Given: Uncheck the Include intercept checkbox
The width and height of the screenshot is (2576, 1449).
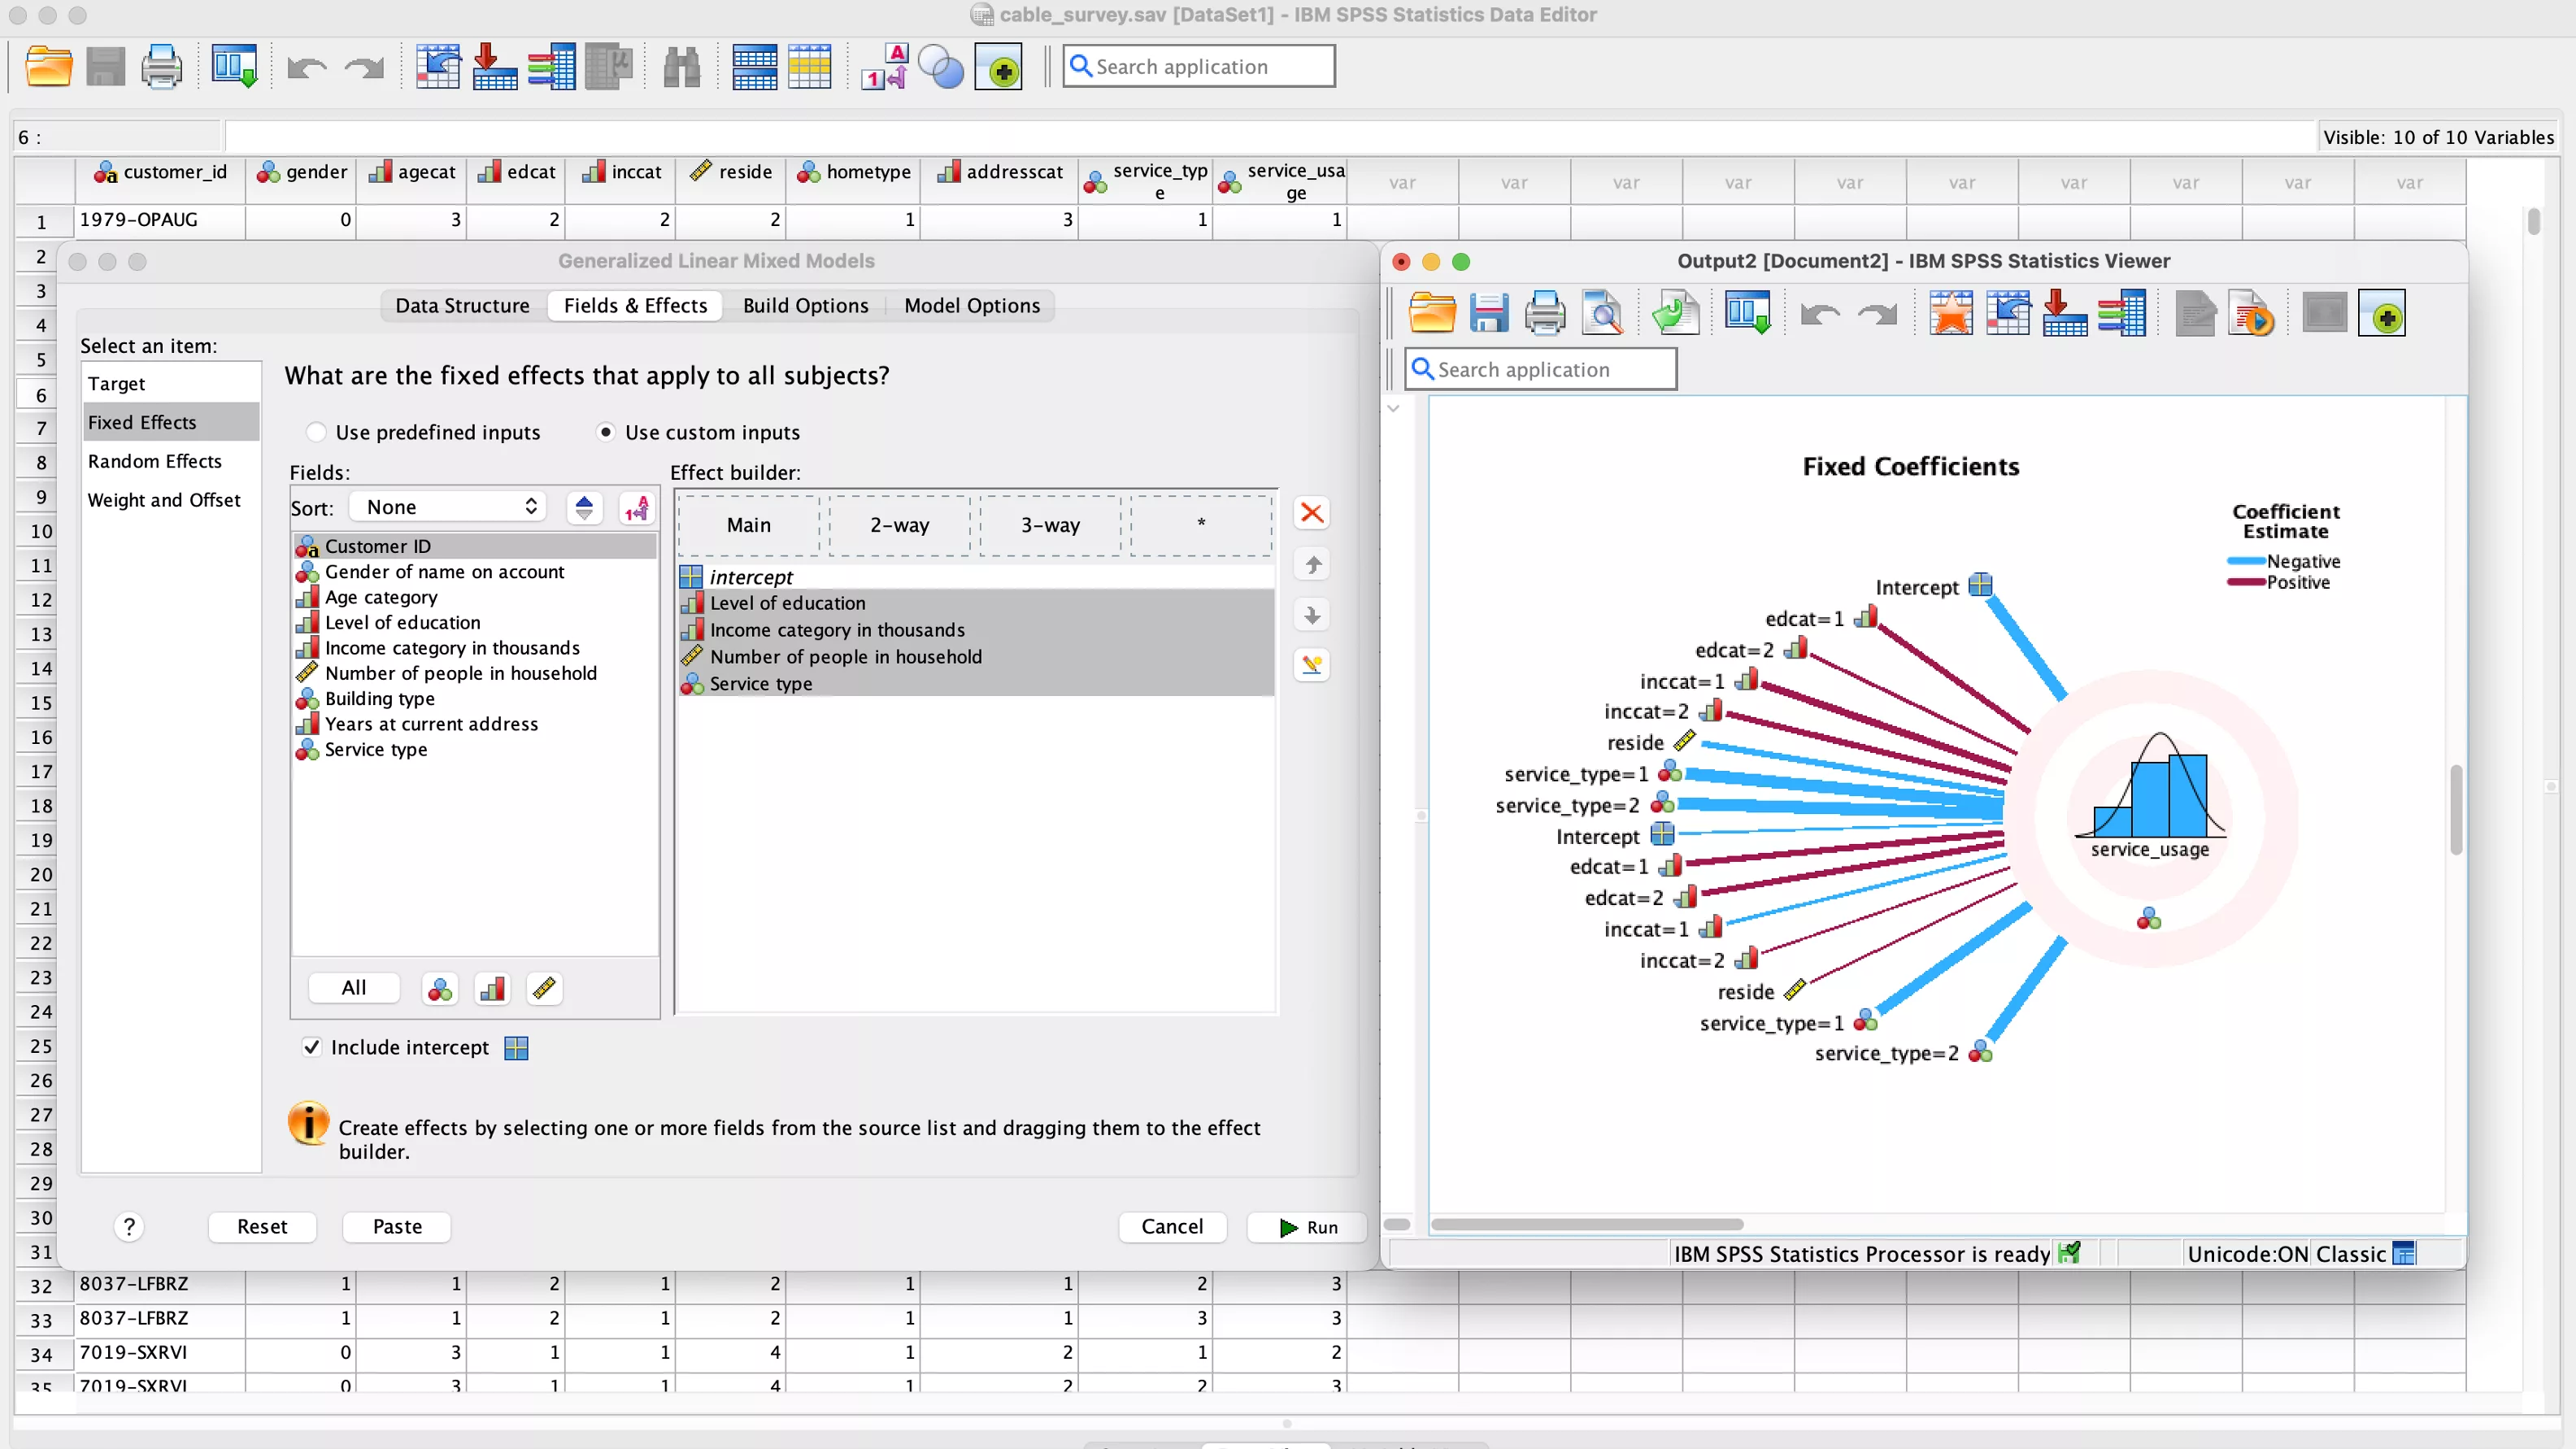Looking at the screenshot, I should click(311, 1047).
